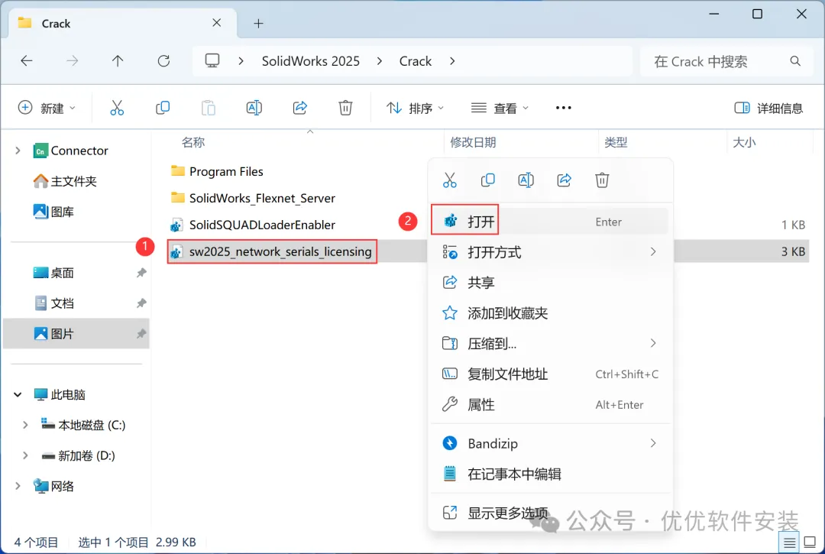Choose 属性 in the context menu
The height and width of the screenshot is (554, 825).
click(x=550, y=404)
